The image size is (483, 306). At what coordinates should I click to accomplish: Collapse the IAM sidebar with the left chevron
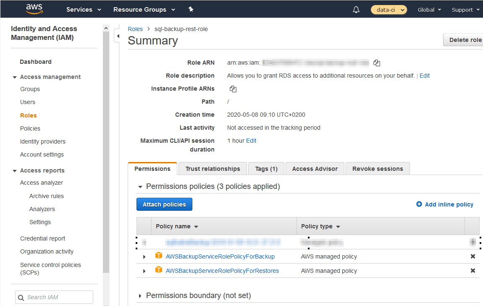pyautogui.click(x=119, y=36)
